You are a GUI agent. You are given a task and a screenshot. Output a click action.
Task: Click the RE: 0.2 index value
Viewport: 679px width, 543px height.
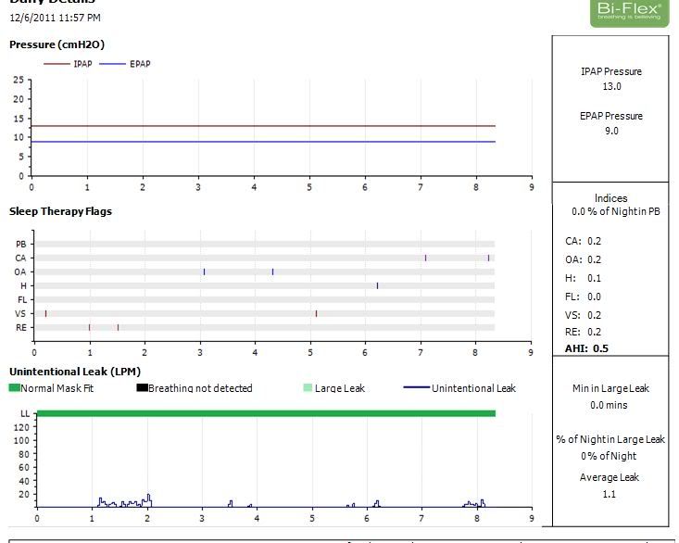(x=583, y=332)
